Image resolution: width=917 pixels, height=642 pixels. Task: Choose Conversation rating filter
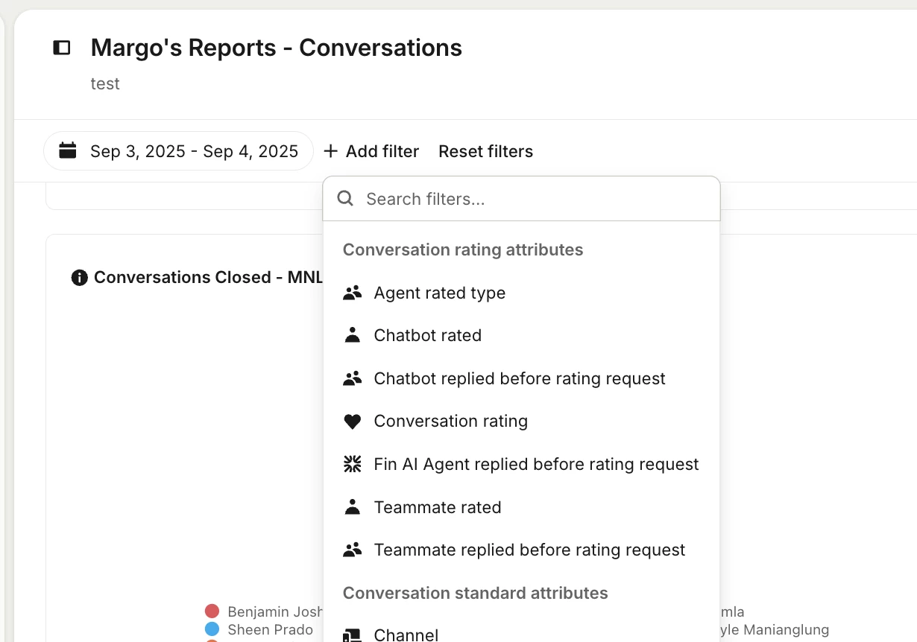521,422
